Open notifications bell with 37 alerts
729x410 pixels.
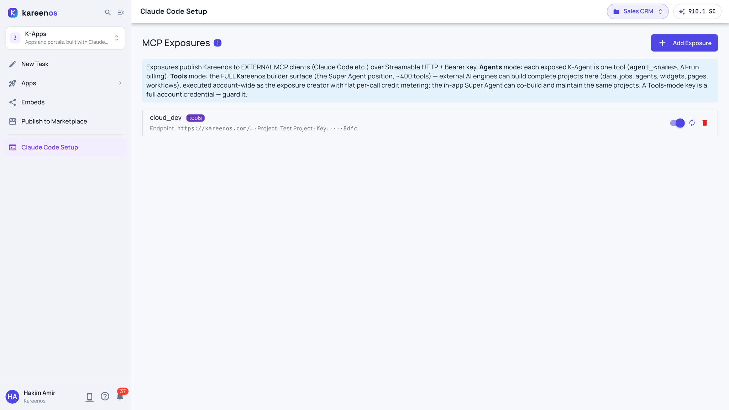(x=120, y=396)
